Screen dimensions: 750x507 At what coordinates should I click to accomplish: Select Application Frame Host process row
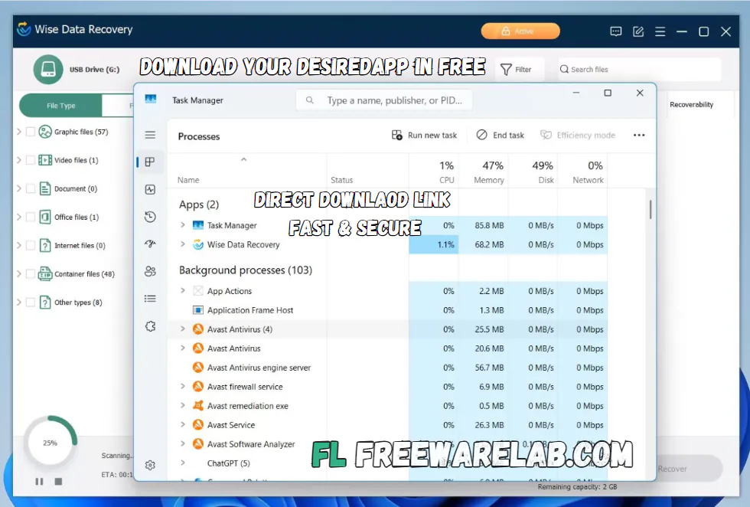pos(387,309)
